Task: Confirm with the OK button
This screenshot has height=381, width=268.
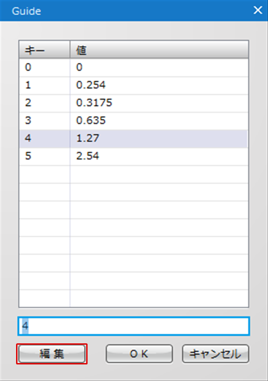Action: [139, 354]
